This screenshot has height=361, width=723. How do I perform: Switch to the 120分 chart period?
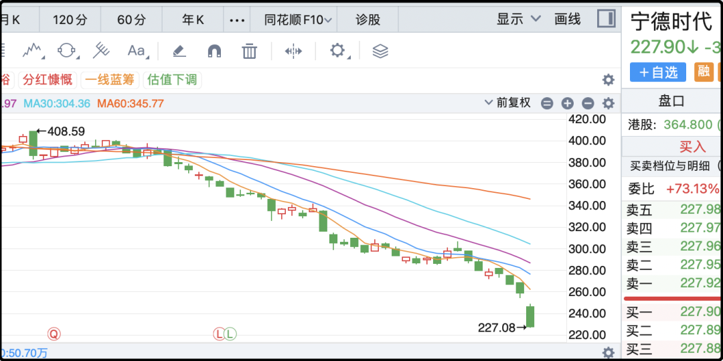pyautogui.click(x=70, y=20)
